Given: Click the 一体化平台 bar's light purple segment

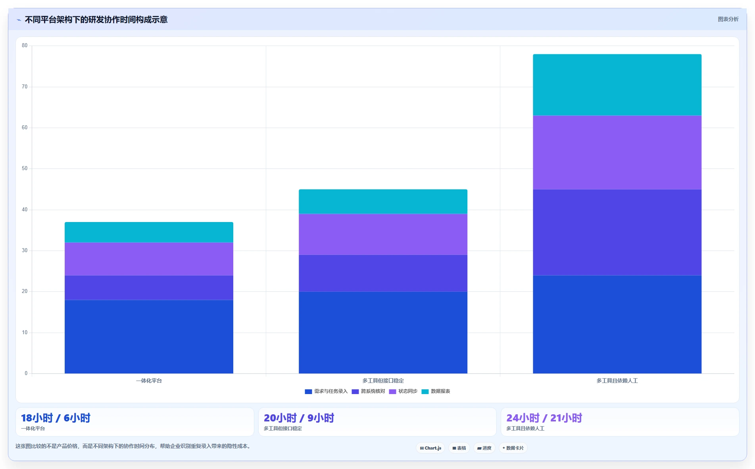Looking at the screenshot, I should pos(149,259).
